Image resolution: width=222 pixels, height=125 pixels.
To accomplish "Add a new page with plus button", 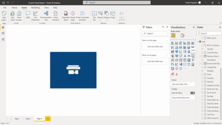I will [x=48, y=119].
